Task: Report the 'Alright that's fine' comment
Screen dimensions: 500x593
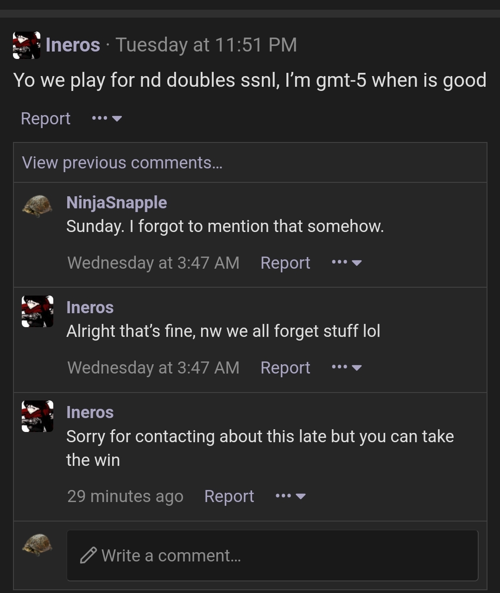Action: [285, 367]
